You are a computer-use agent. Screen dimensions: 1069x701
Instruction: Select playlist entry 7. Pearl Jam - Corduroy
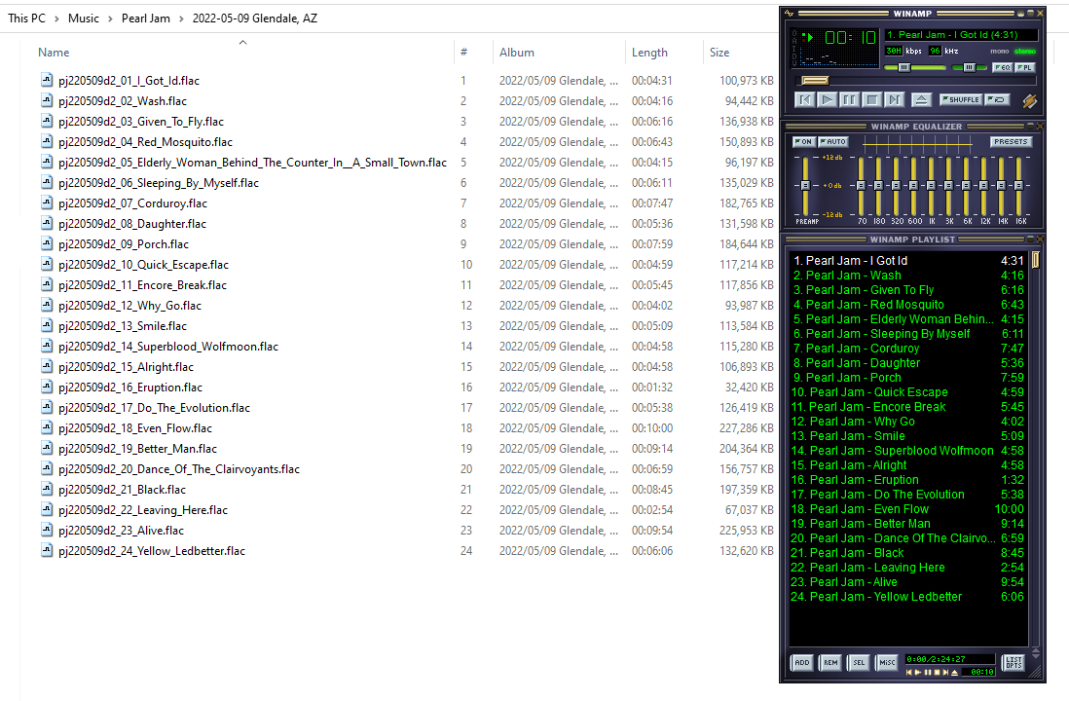coord(907,349)
